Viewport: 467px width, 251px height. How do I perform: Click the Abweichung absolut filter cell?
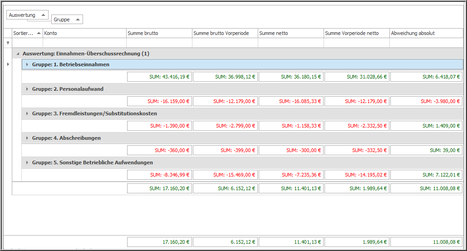427,43
